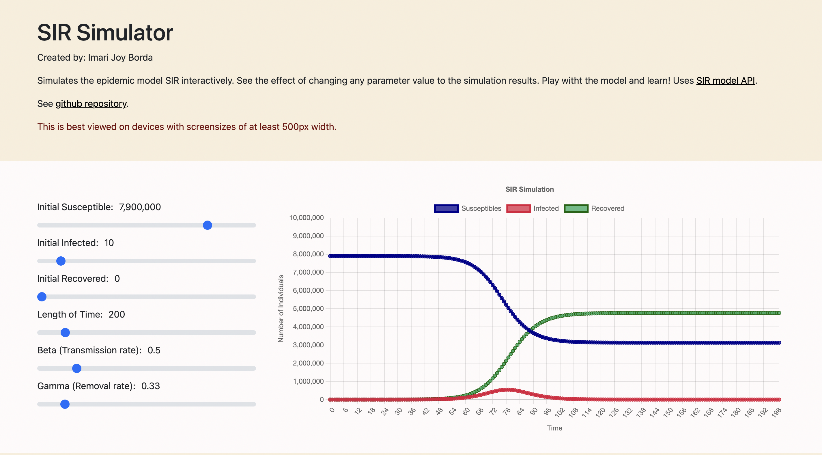
Task: Click the 'SIR Simulation' chart title
Action: [x=529, y=189]
